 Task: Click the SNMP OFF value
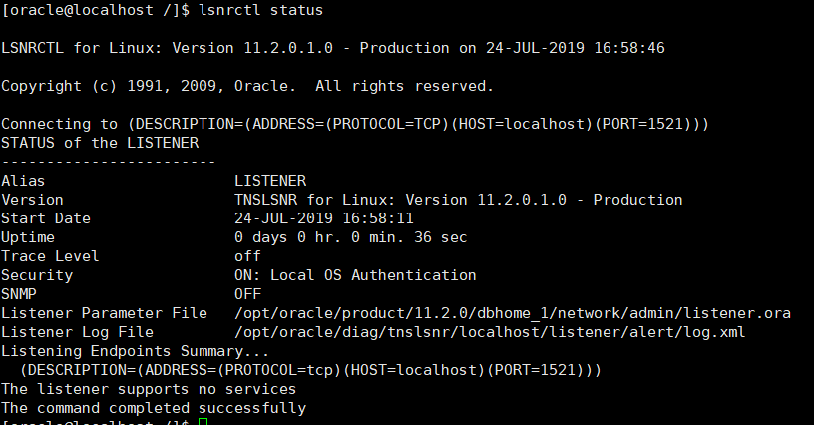click(x=247, y=294)
